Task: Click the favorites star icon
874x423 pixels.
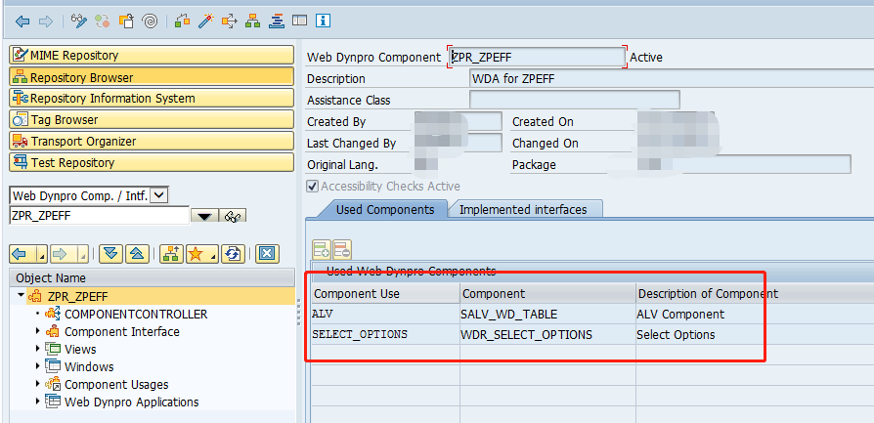Action: [196, 255]
